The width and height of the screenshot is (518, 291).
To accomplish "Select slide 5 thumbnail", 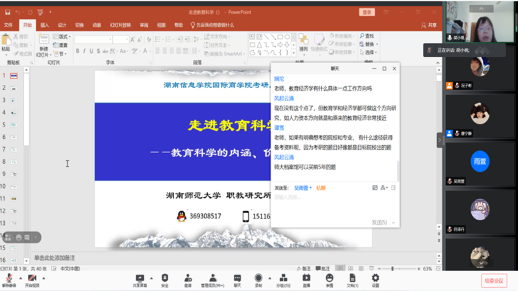I will pyautogui.click(x=14, y=124).
